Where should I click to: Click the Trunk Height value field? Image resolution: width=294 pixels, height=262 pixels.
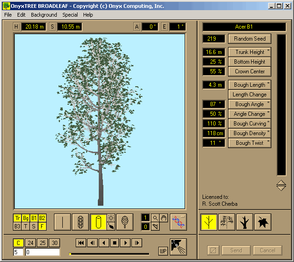pyautogui.click(x=214, y=52)
